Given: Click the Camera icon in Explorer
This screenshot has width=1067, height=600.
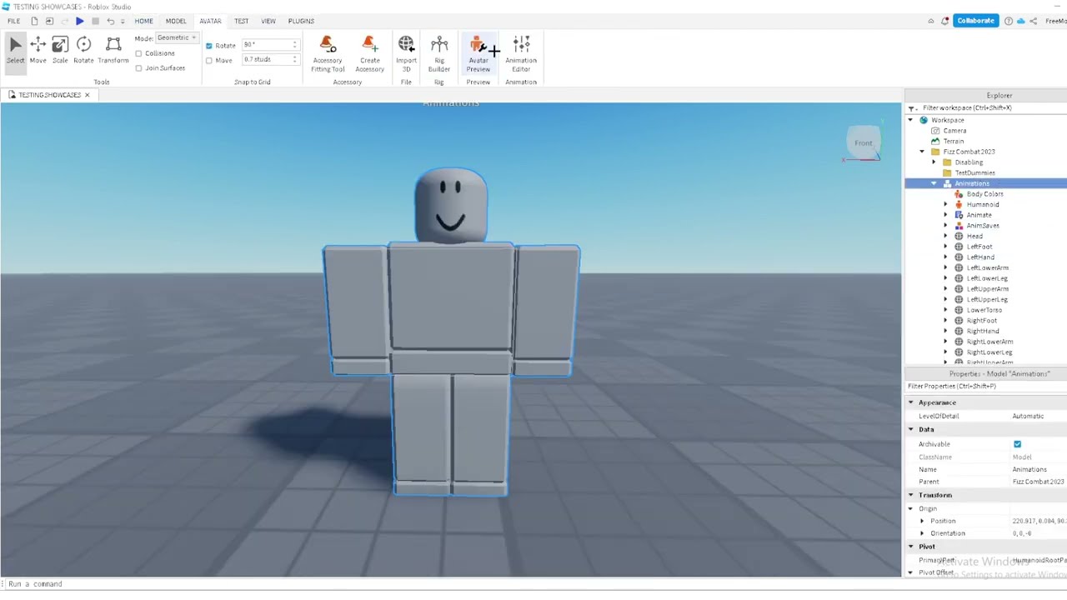Looking at the screenshot, I should point(935,131).
